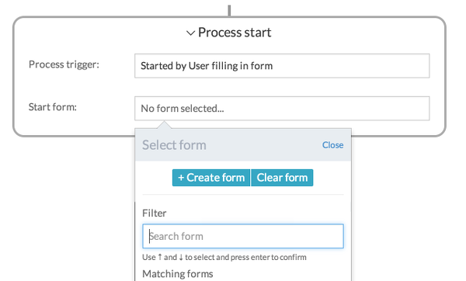
Task: Click the Select form popover title
Action: [x=174, y=145]
